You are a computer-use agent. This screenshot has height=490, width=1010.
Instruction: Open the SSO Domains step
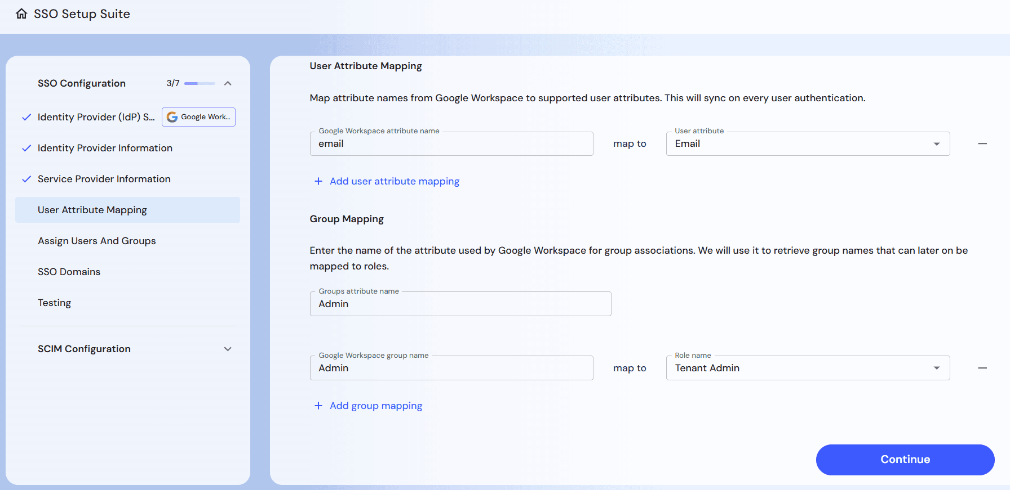69,272
